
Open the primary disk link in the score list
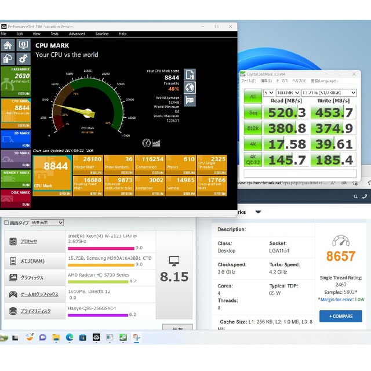click(x=35, y=311)
